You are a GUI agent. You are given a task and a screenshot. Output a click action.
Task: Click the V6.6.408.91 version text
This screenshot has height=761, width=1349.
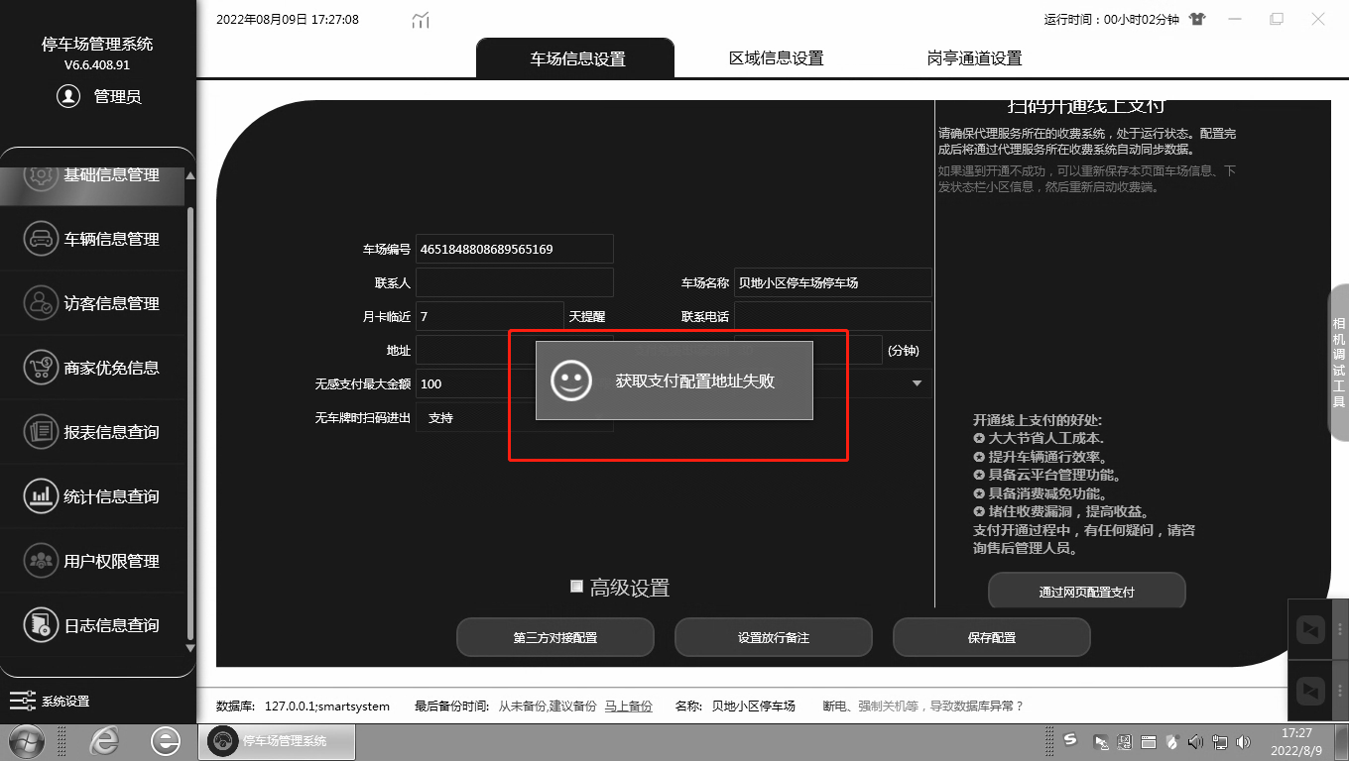click(97, 65)
